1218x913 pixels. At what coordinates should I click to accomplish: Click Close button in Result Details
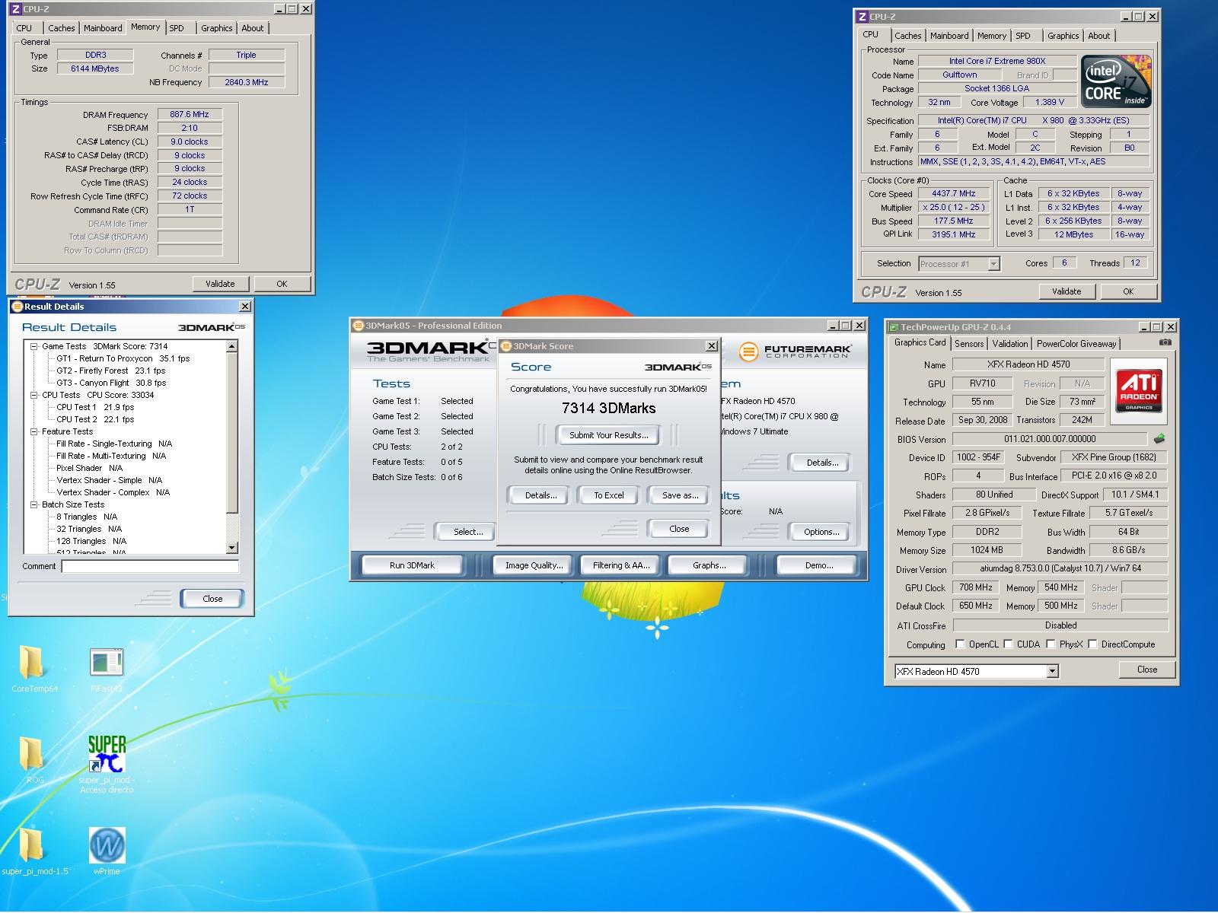[212, 599]
